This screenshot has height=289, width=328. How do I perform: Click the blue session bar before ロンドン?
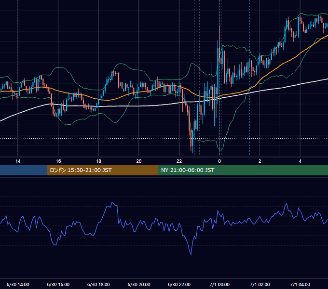point(24,170)
